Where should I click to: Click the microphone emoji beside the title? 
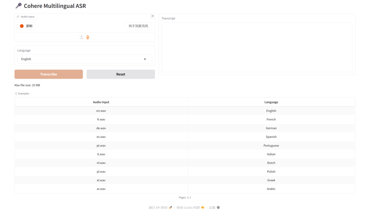pos(19,6)
